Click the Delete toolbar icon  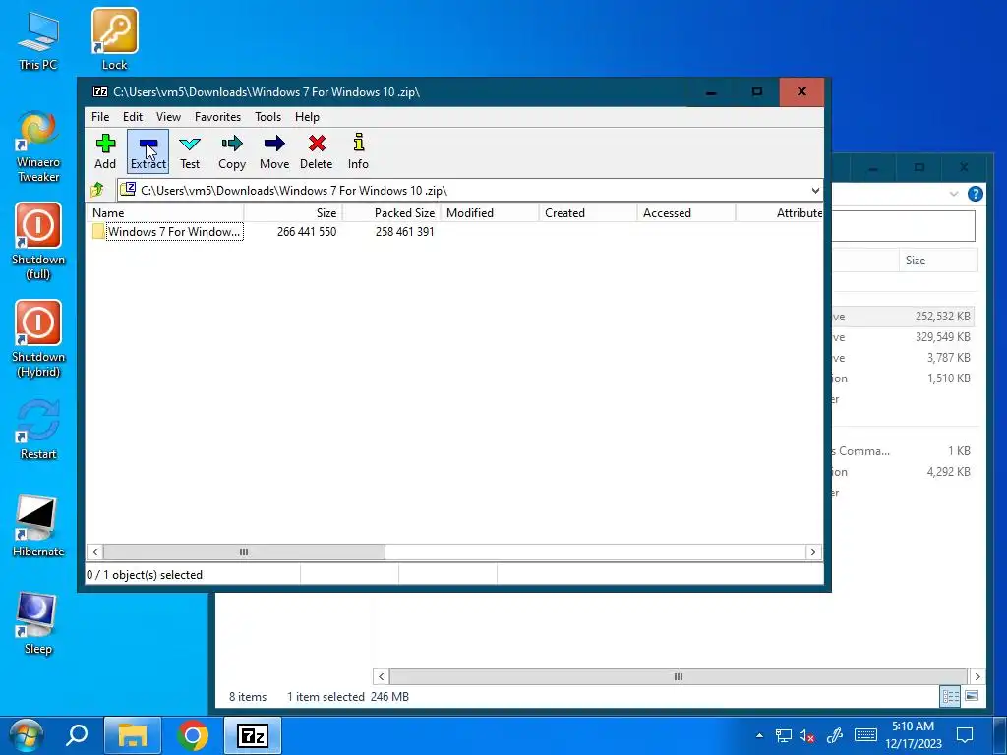(317, 151)
